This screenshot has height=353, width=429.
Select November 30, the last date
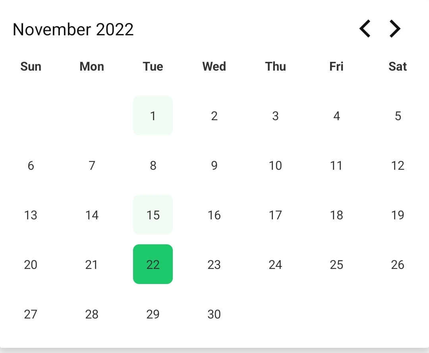(x=214, y=314)
